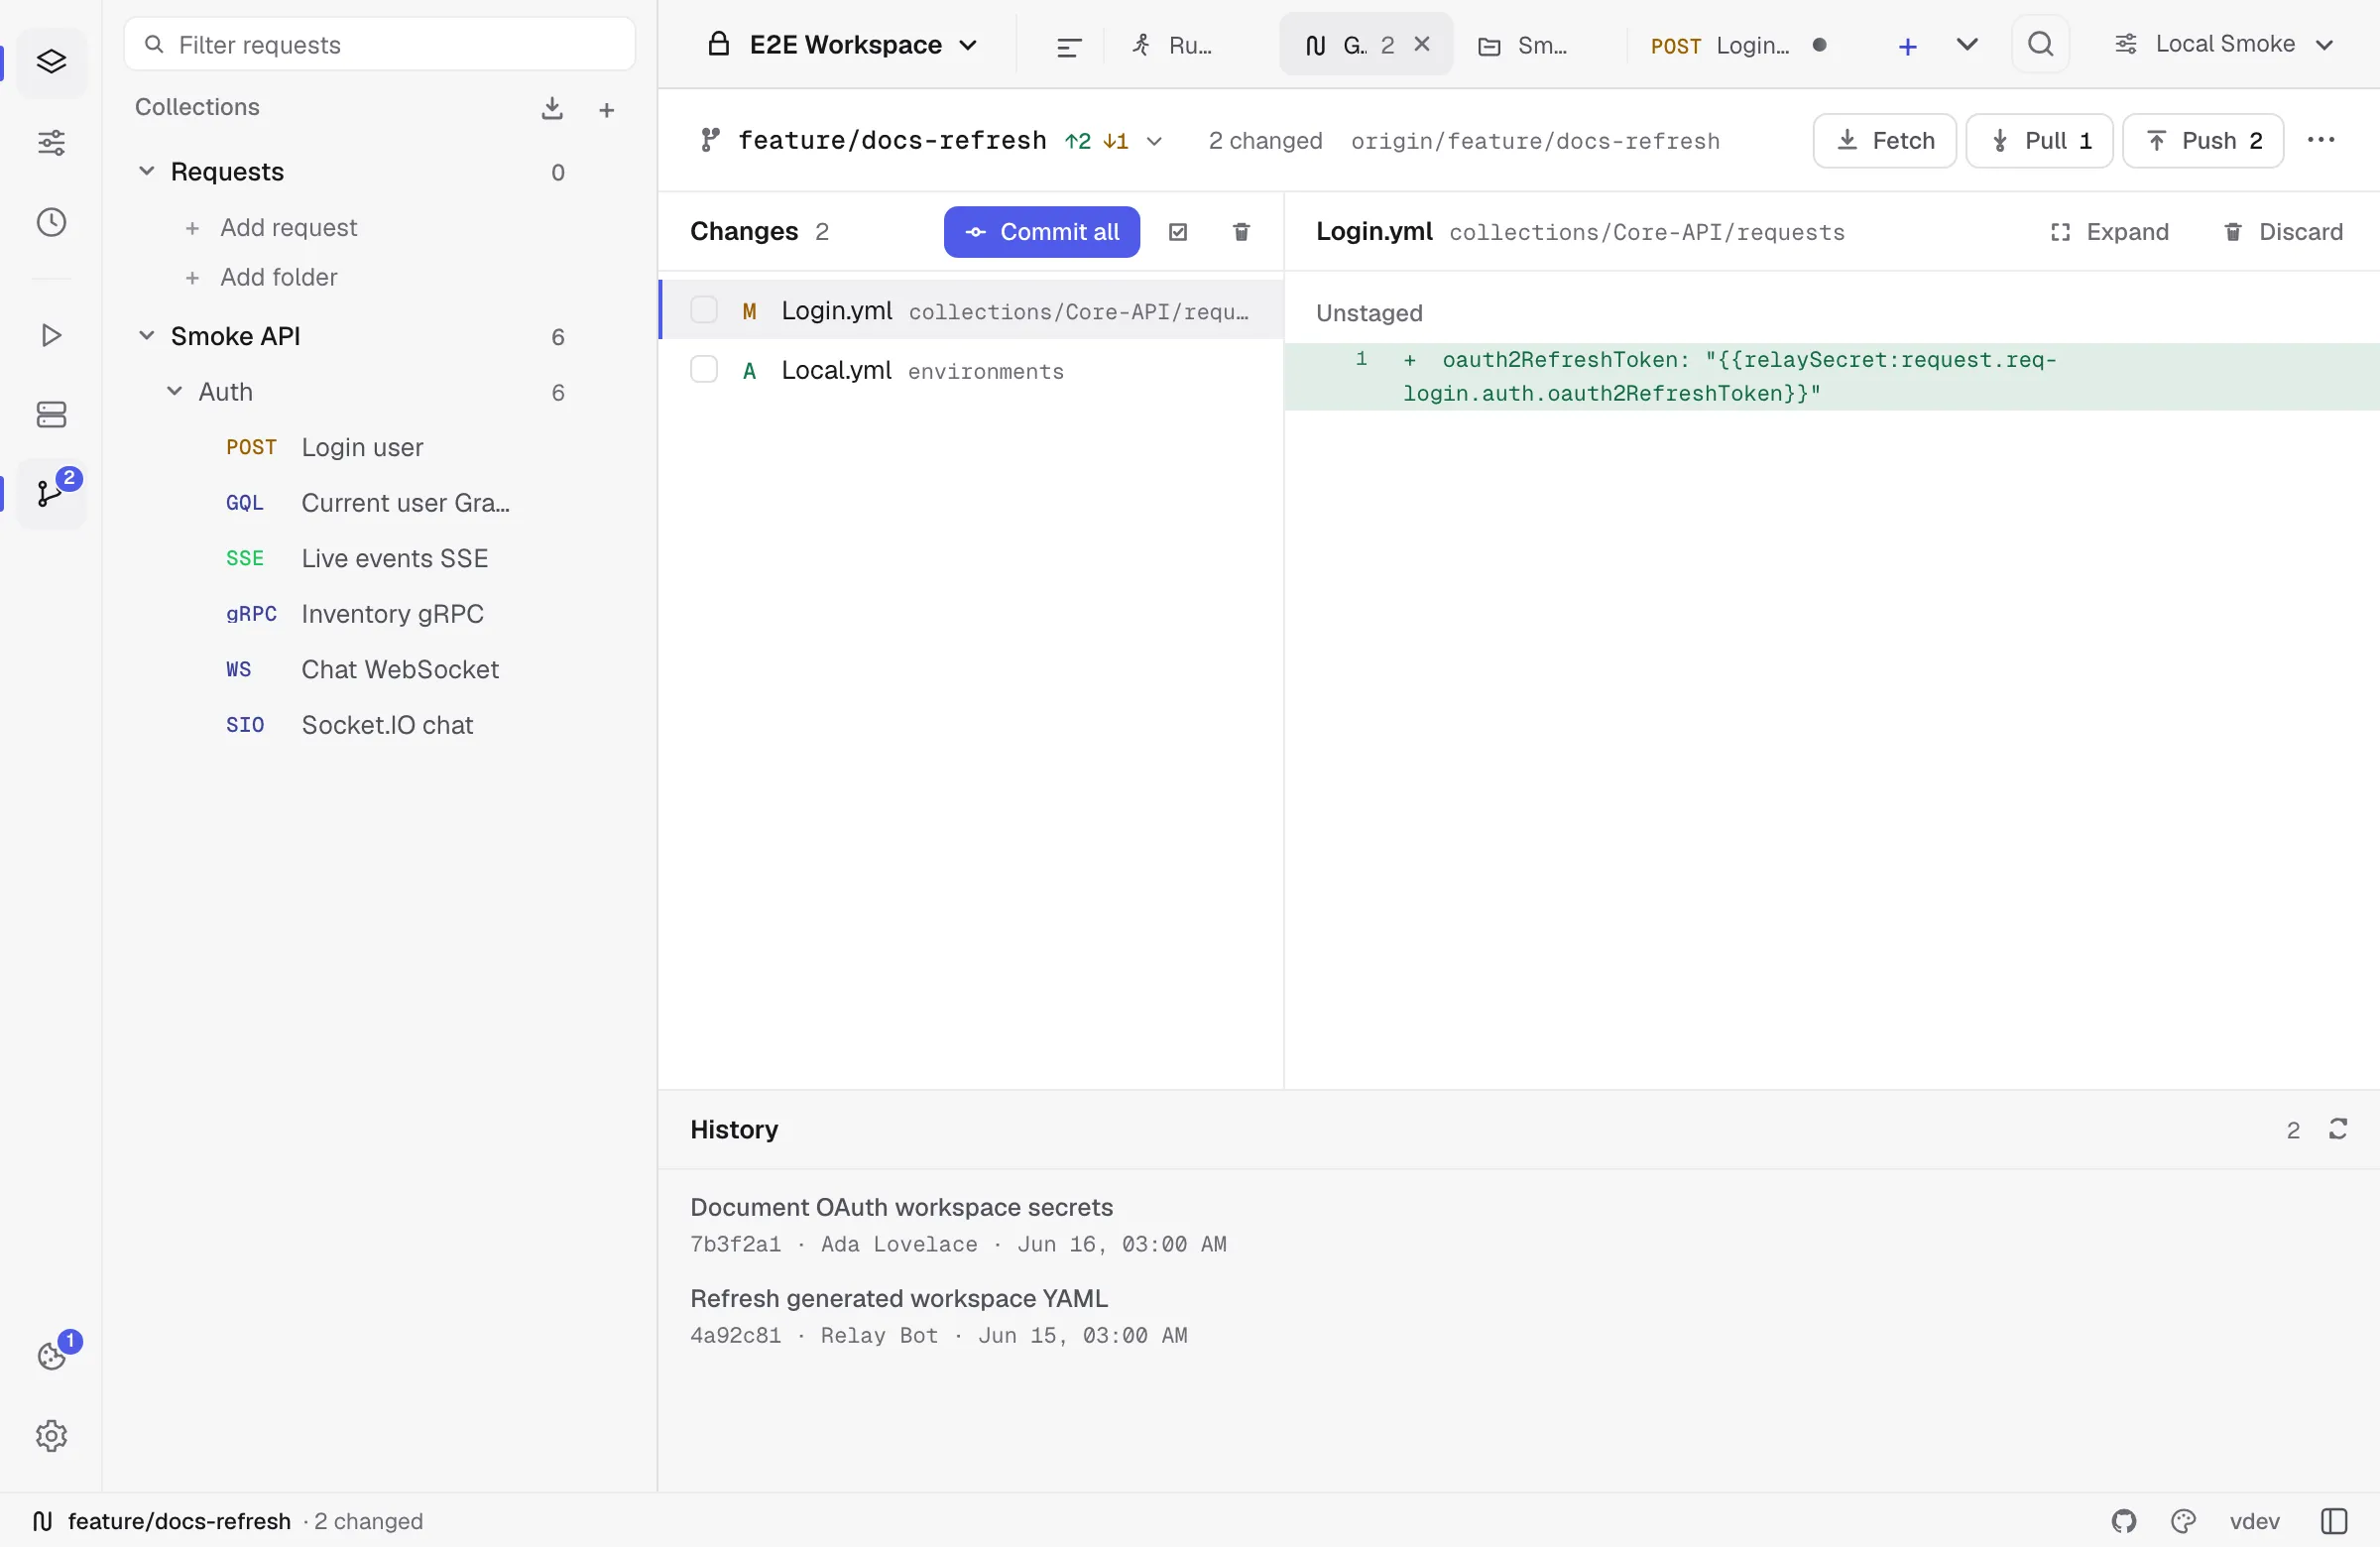The image size is (2380, 1547).
Task: Click the Push 2 button
Action: point(2203,141)
